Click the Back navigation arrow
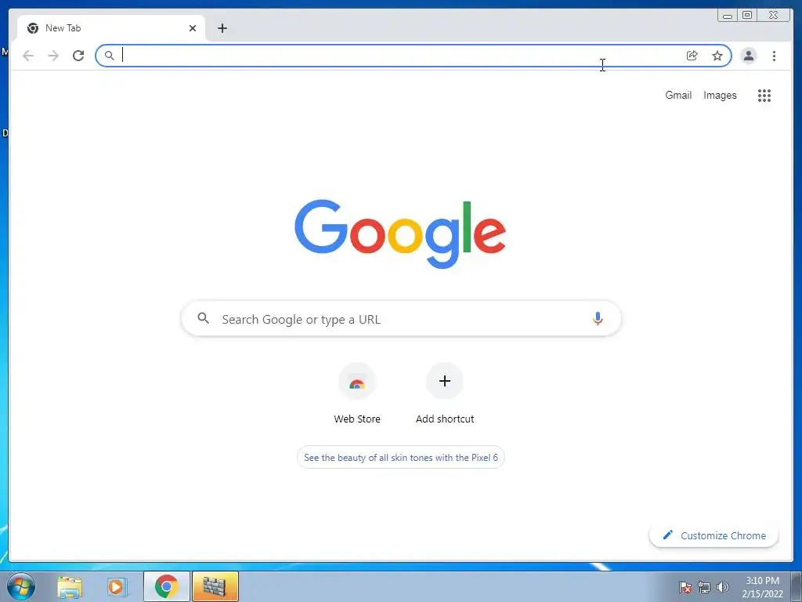Image resolution: width=802 pixels, height=602 pixels. [28, 56]
